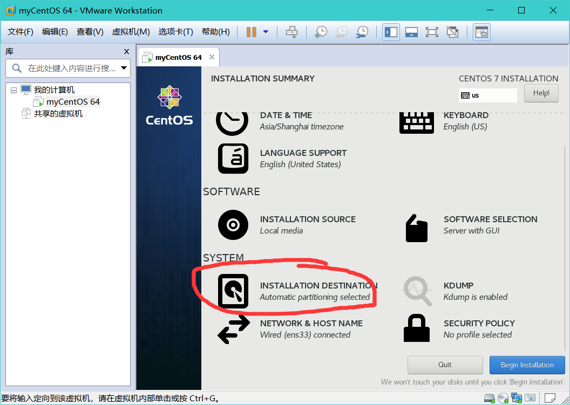Open the 查看(V) menu
Viewport: 570px width, 405px height.
[x=90, y=32]
